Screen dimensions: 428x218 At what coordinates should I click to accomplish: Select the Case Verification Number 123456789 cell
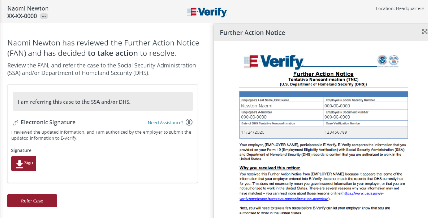(340, 132)
